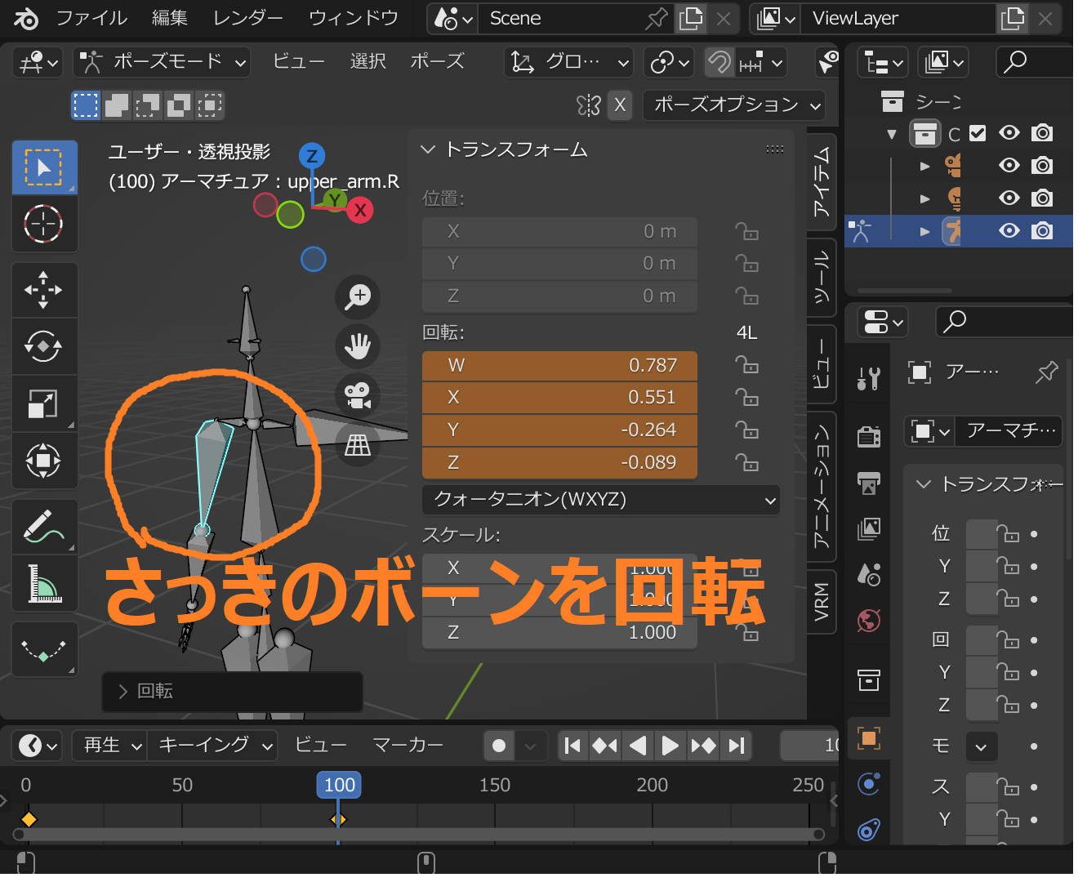Screen dimensions: 1078x882
Task: Click the zoom magnifier in viewport
Action: point(358,296)
